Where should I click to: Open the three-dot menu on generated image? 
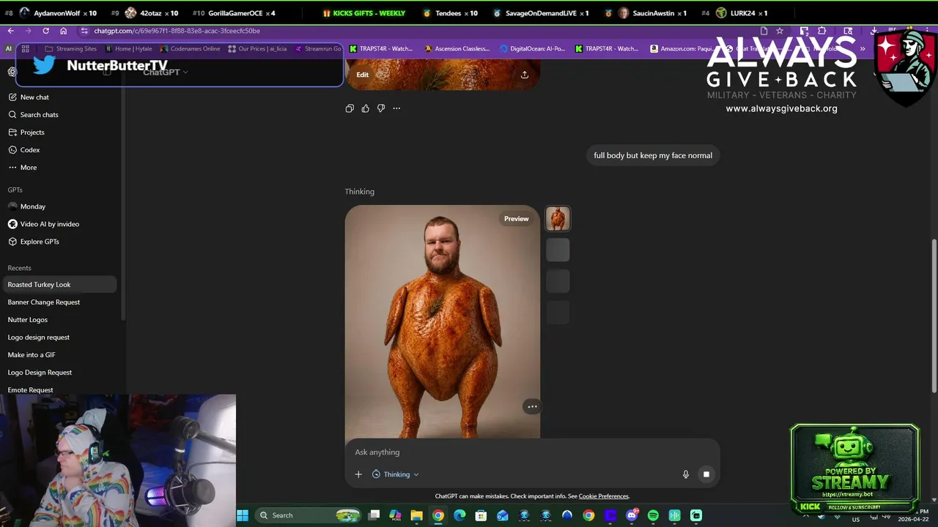click(533, 406)
